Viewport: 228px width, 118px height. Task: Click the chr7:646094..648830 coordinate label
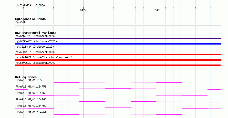(x=30, y=6)
